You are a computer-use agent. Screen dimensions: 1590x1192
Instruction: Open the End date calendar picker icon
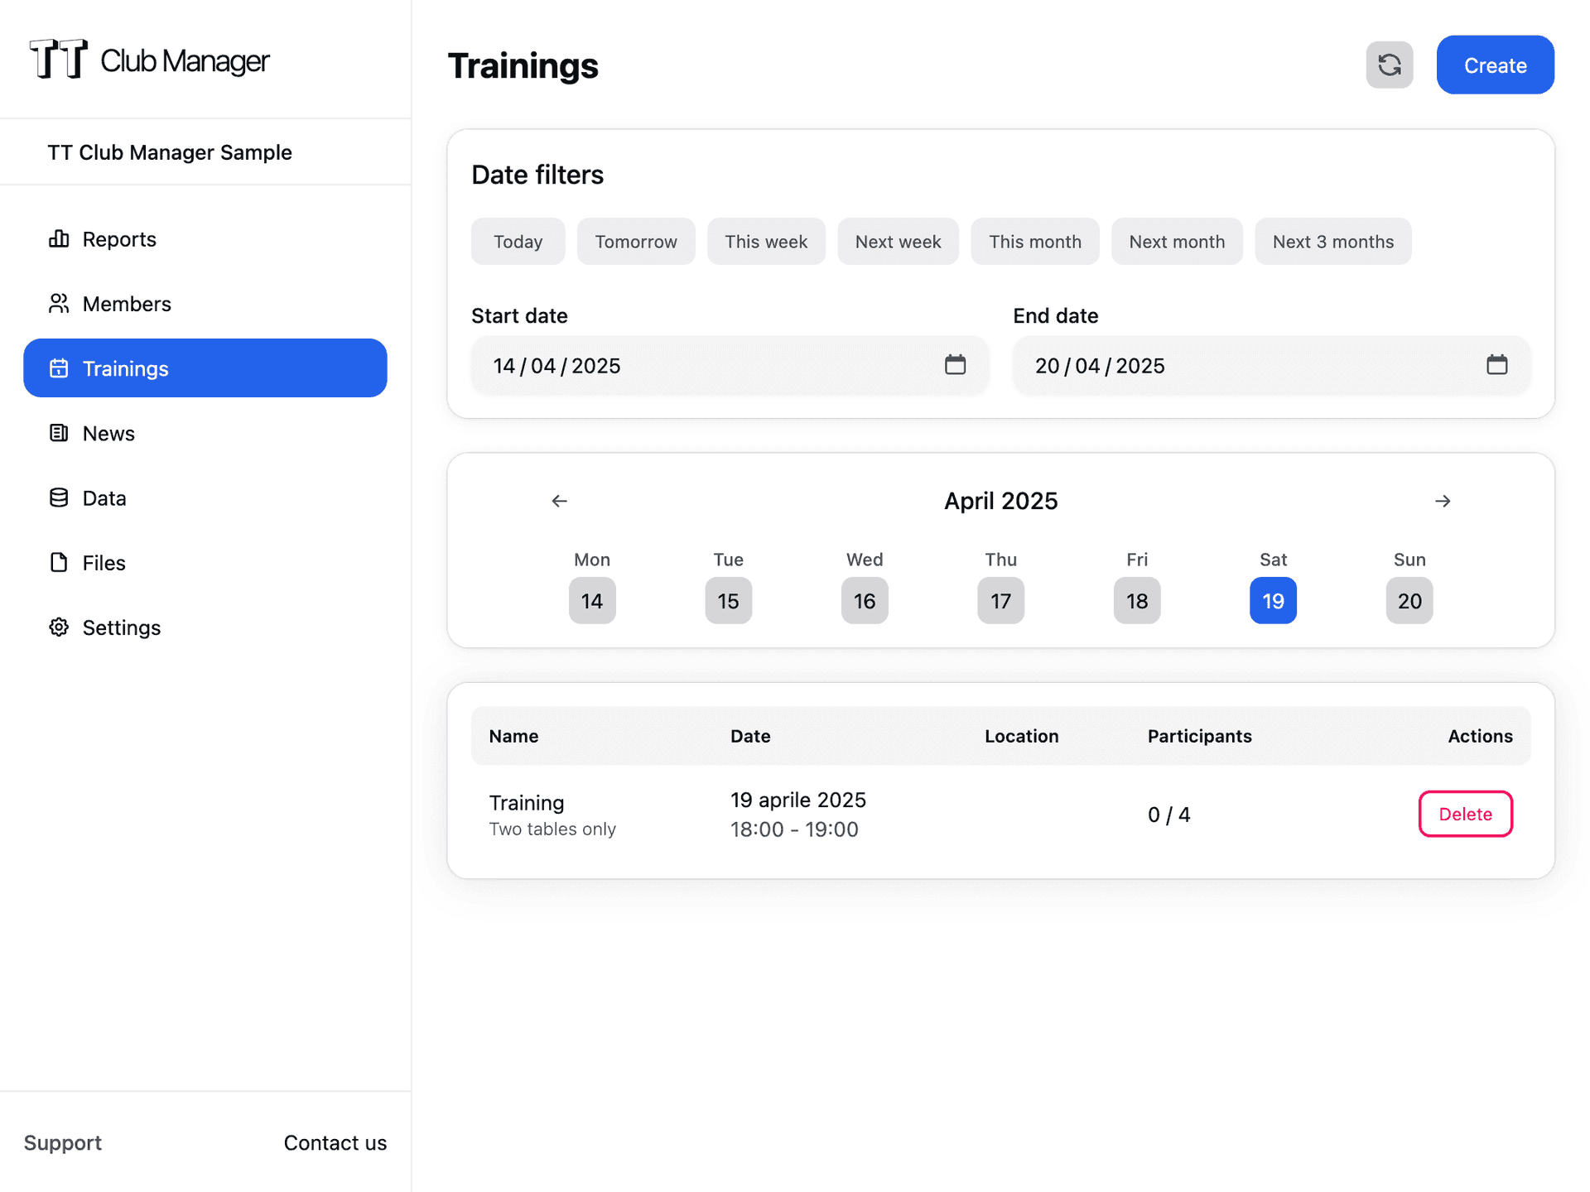coord(1496,365)
